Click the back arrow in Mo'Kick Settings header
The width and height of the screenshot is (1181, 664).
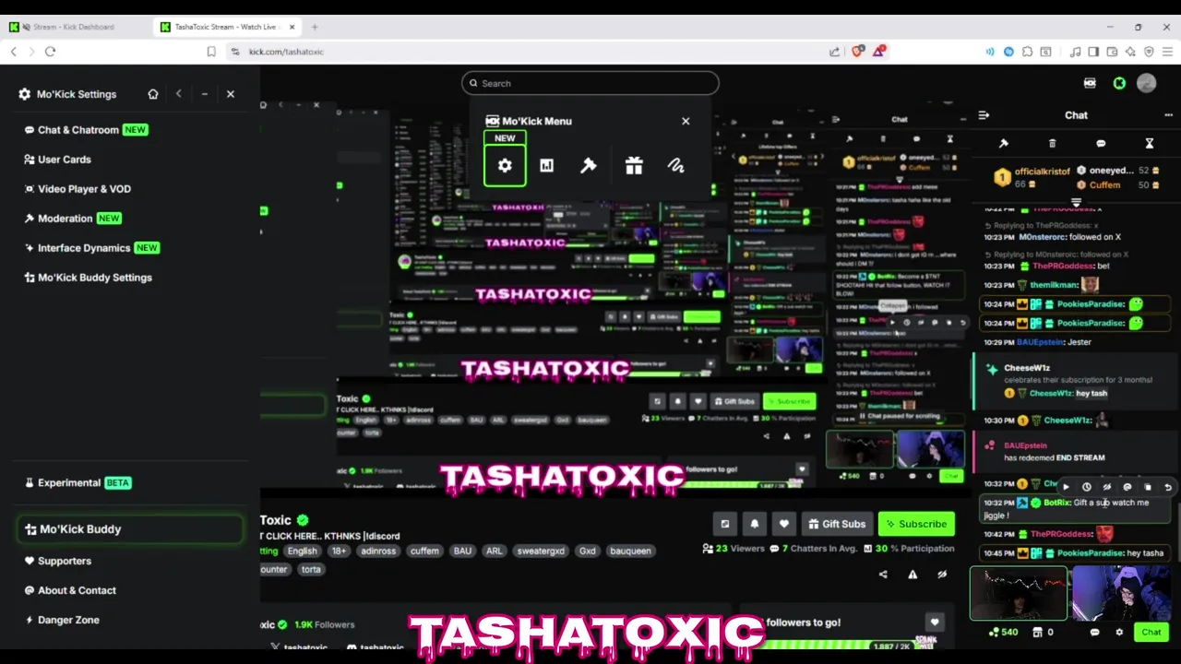click(179, 94)
